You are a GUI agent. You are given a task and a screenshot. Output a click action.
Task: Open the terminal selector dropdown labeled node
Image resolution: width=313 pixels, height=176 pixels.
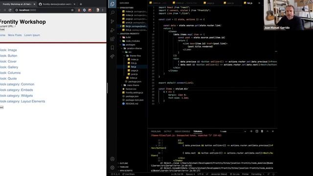(x=233, y=132)
